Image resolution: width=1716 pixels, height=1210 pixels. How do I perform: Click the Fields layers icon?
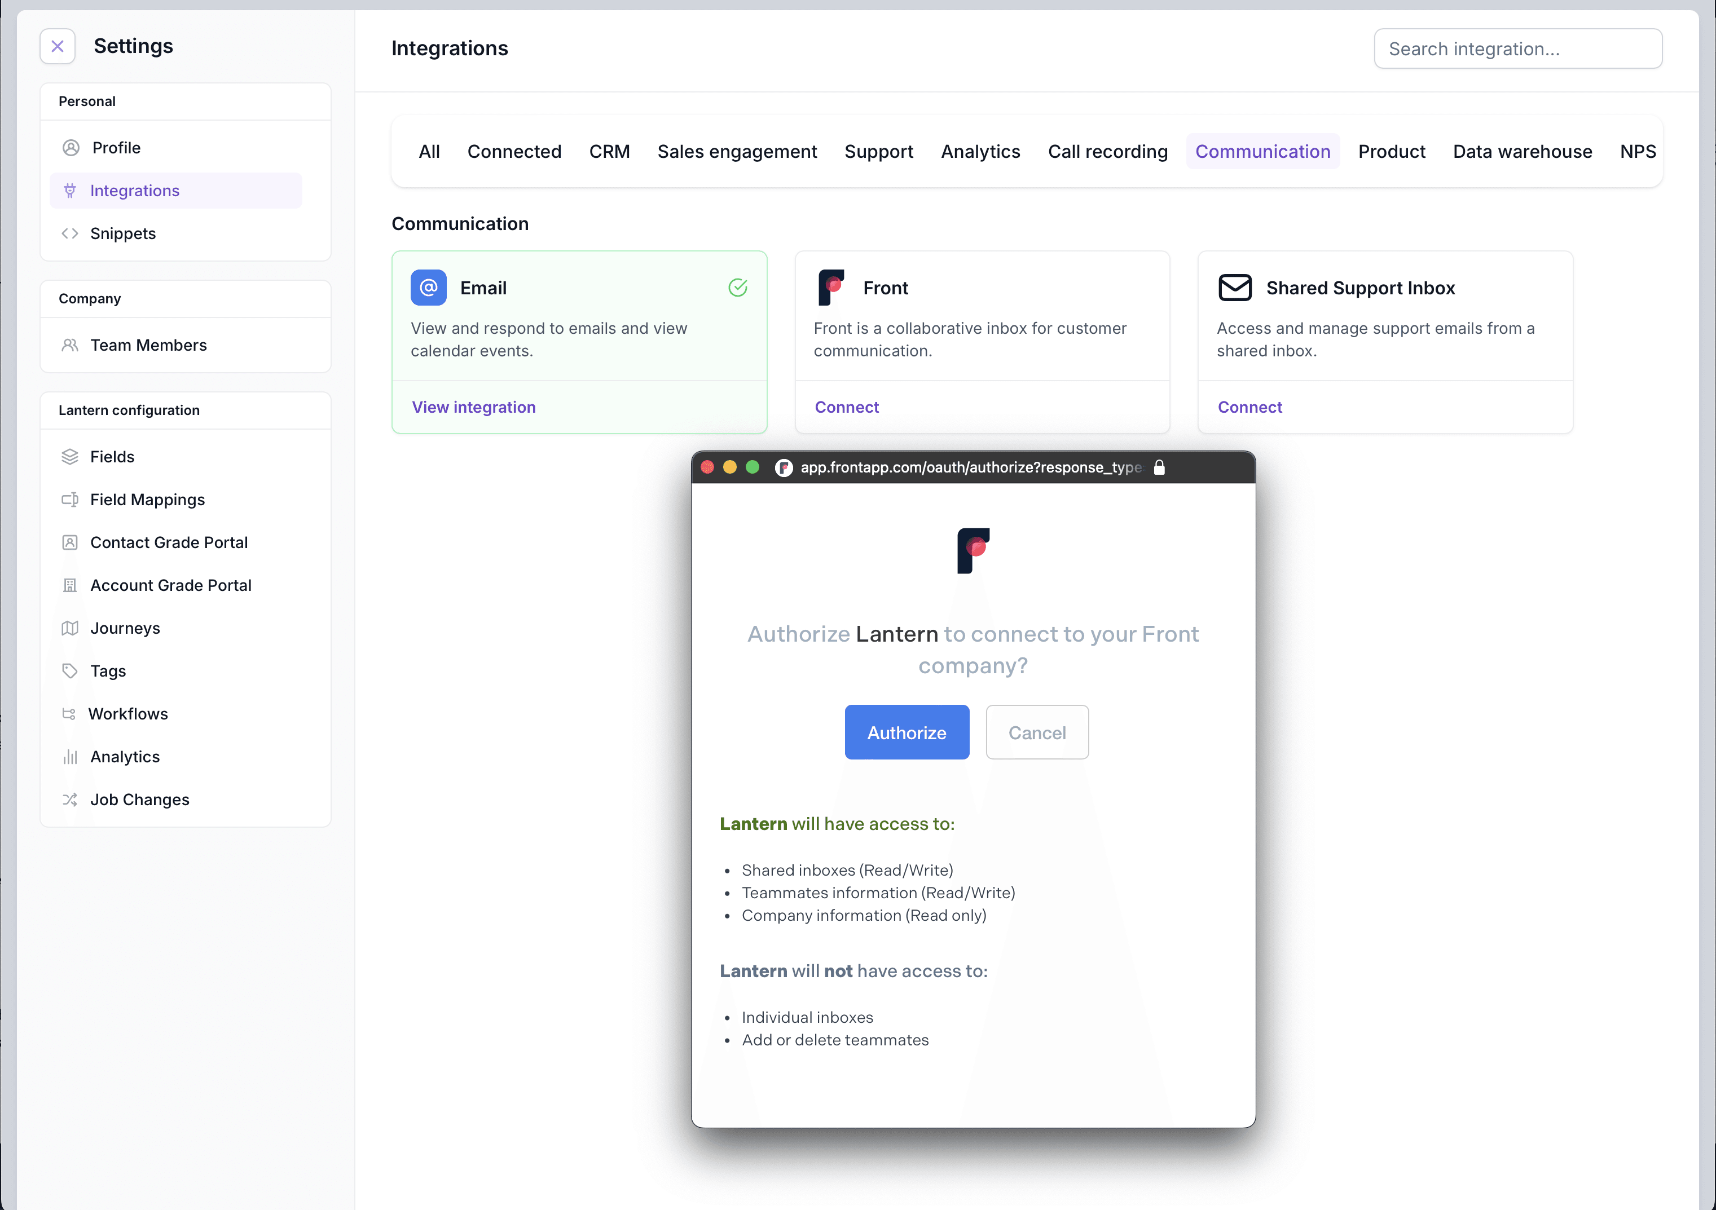(69, 456)
